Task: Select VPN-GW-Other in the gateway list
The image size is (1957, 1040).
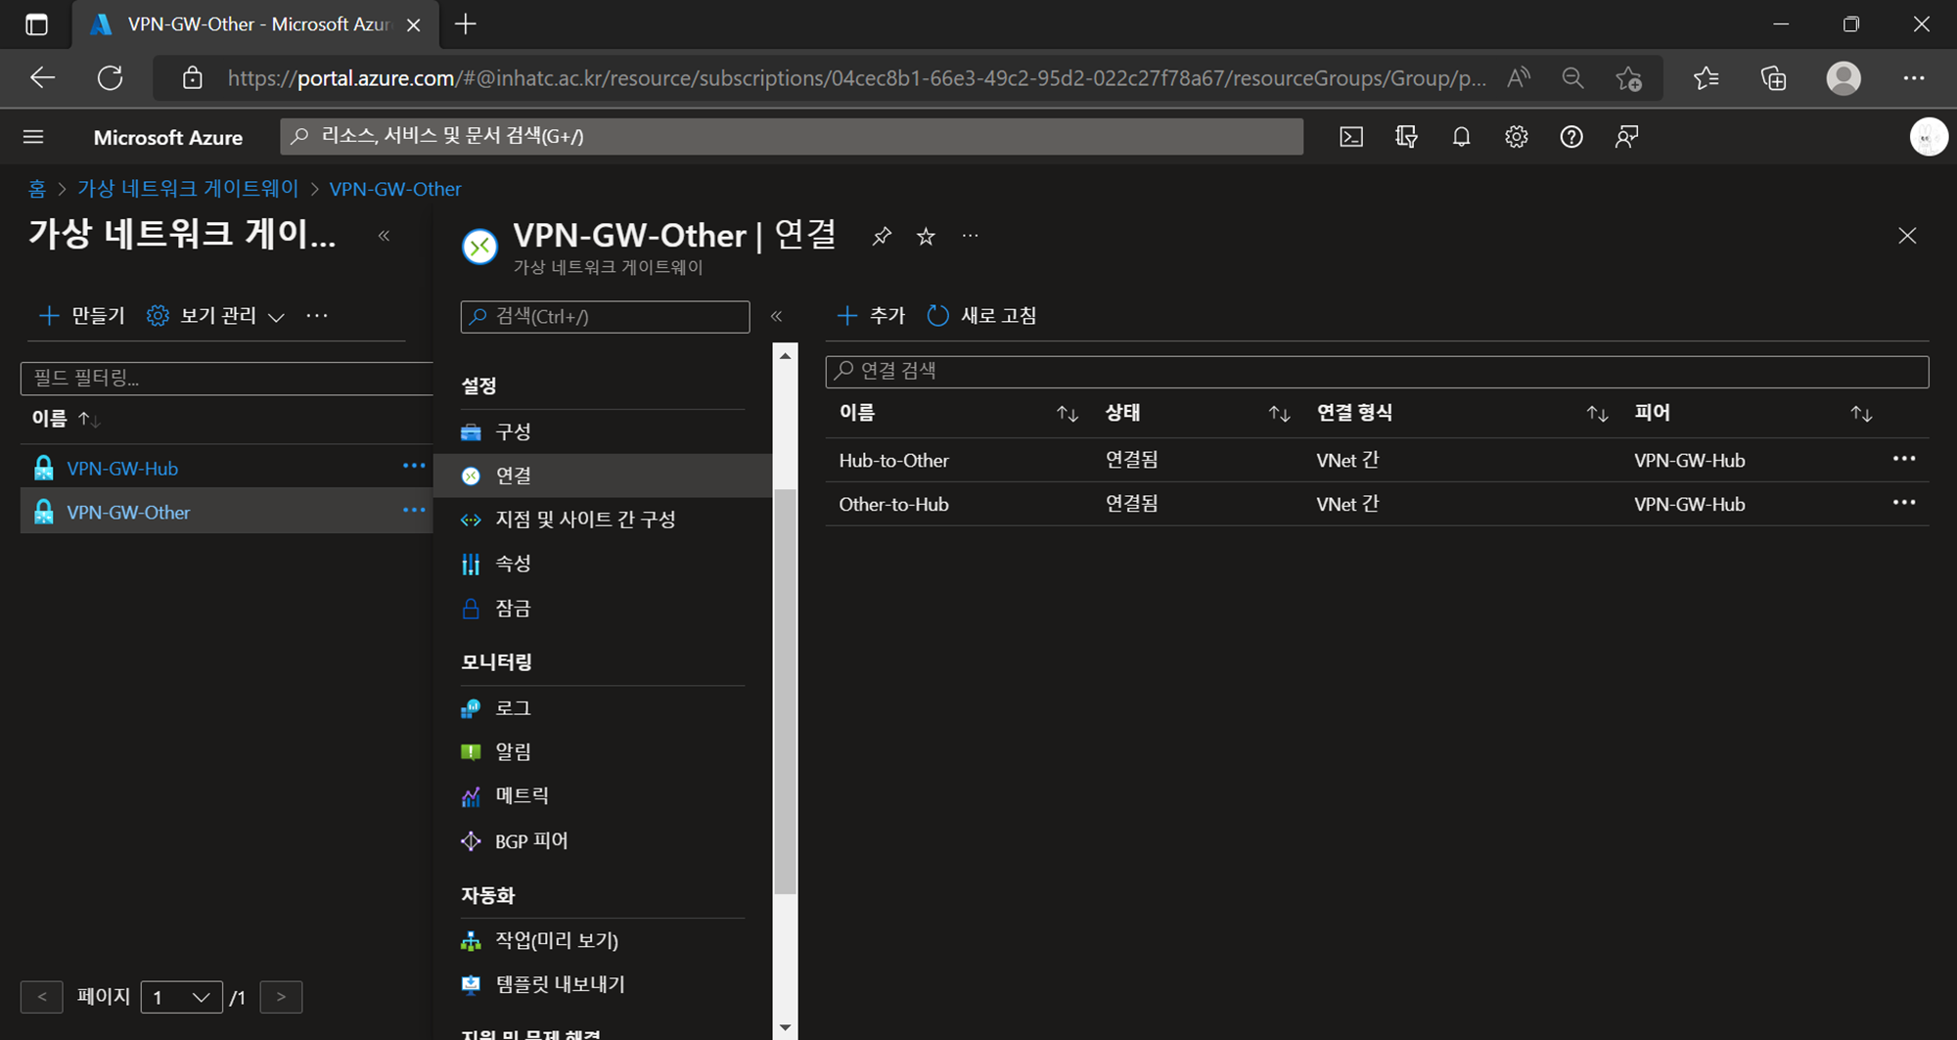Action: pos(128,513)
